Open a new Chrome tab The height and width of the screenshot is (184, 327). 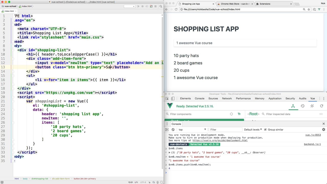(297, 4)
